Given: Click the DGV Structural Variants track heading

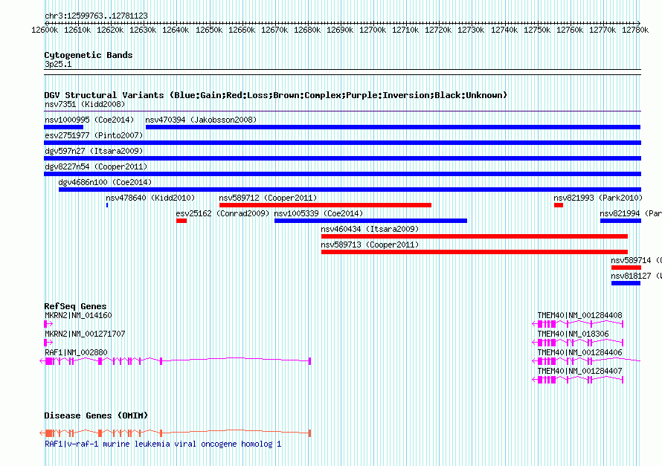Looking at the screenshot, I should pyautogui.click(x=276, y=95).
